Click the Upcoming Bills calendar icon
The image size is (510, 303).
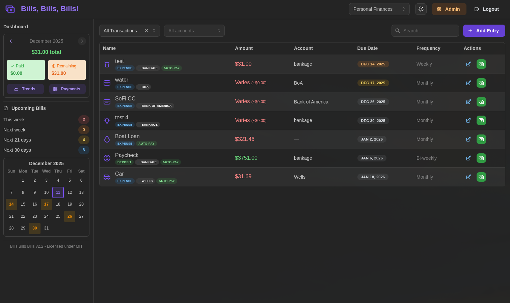5,108
